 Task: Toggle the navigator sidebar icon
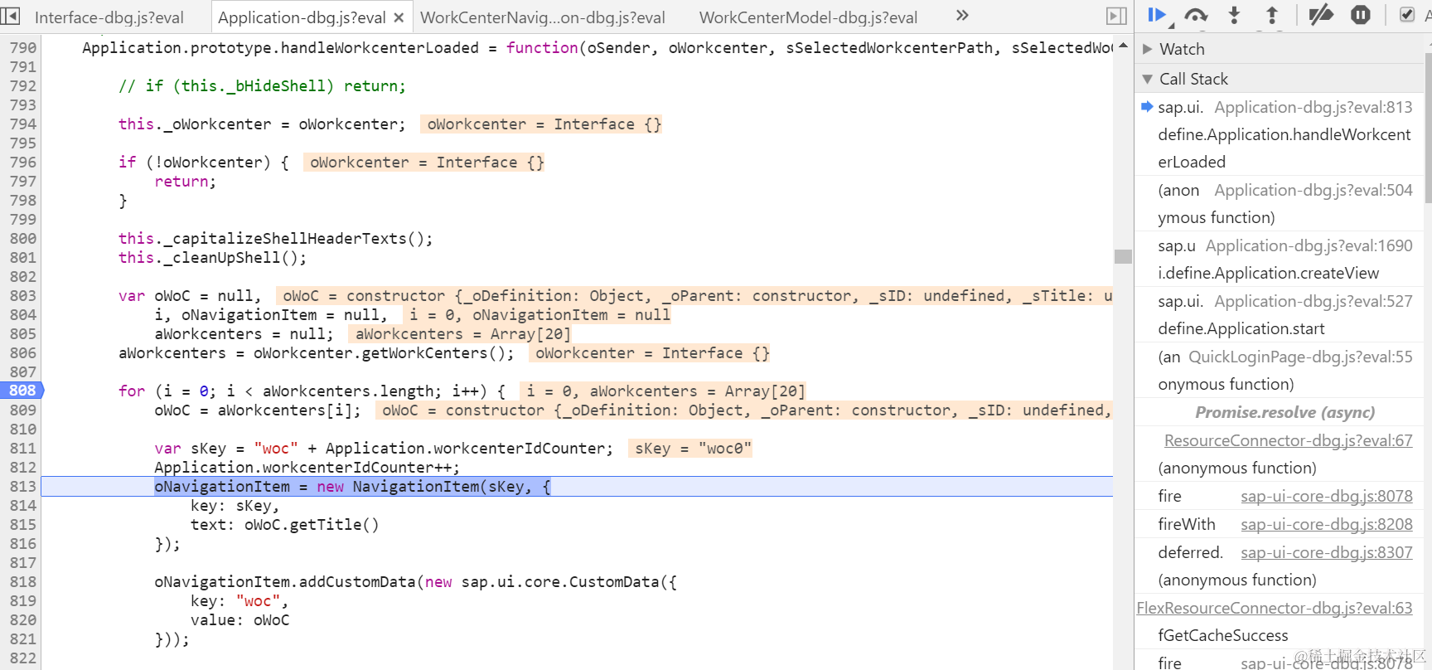point(11,16)
